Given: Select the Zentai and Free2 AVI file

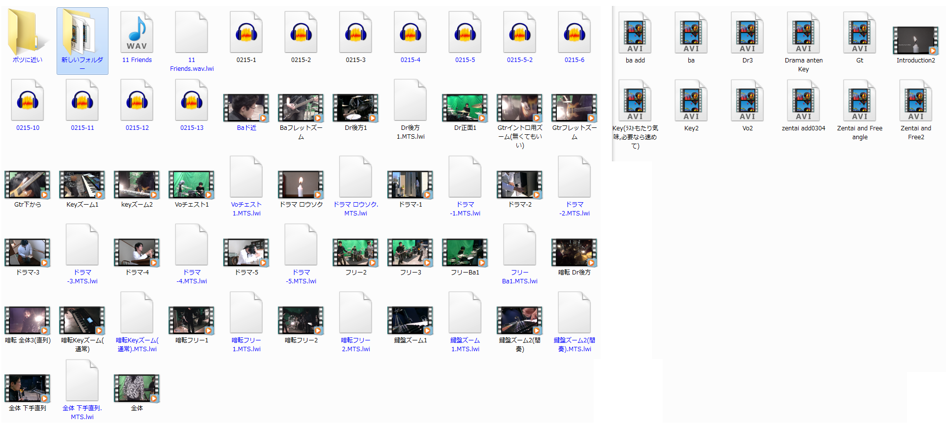Looking at the screenshot, I should [x=916, y=101].
